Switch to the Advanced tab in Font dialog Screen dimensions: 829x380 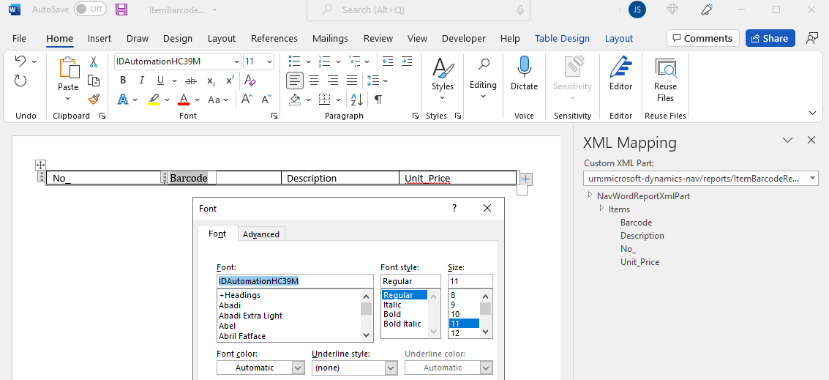coord(261,234)
